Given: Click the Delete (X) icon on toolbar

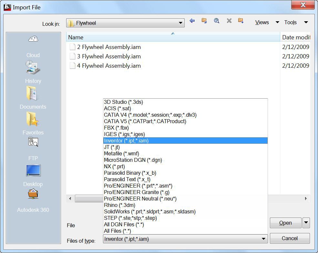Looking at the screenshot, I should point(229,21).
